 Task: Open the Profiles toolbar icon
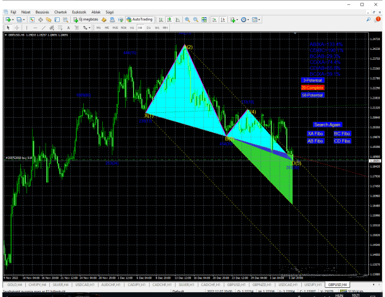19,20
